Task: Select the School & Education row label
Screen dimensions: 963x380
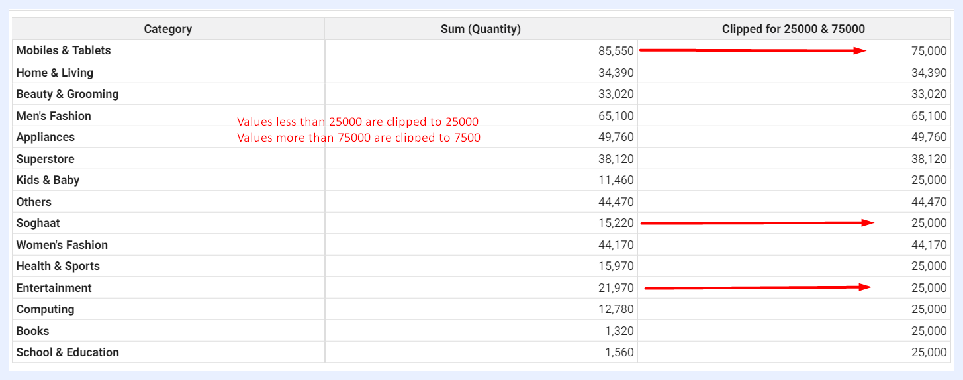Action: coord(68,352)
